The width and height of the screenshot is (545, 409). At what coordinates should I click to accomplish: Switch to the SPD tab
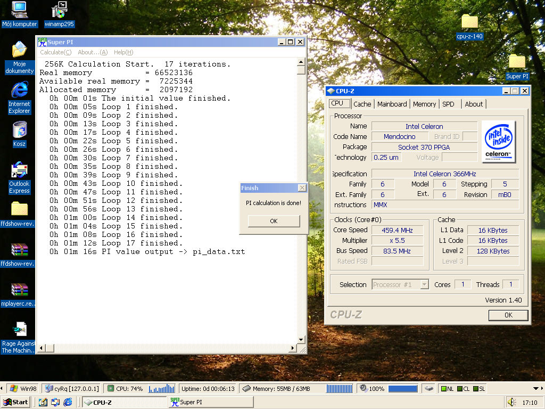point(448,104)
